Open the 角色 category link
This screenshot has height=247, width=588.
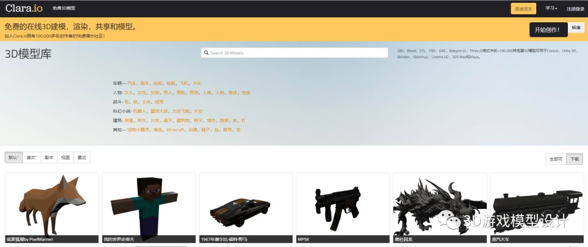[157, 130]
